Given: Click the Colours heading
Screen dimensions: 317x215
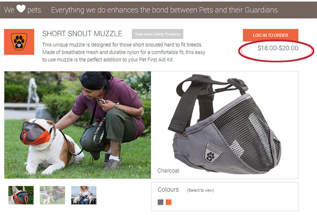Looking at the screenshot, I should [x=168, y=190].
